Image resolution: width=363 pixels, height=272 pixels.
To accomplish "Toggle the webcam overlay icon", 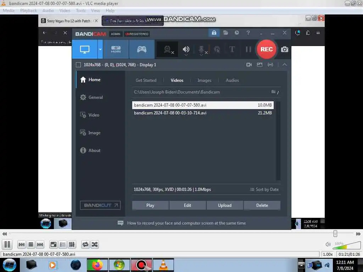I will point(168,49).
